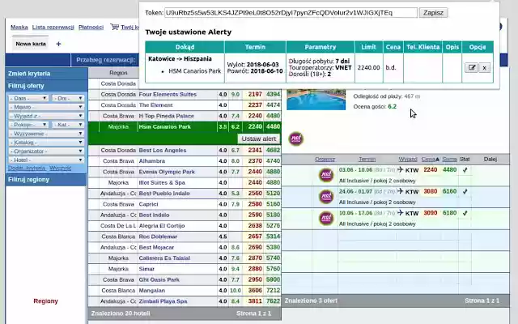Open the Lista rezerwacji menu link

[53, 27]
